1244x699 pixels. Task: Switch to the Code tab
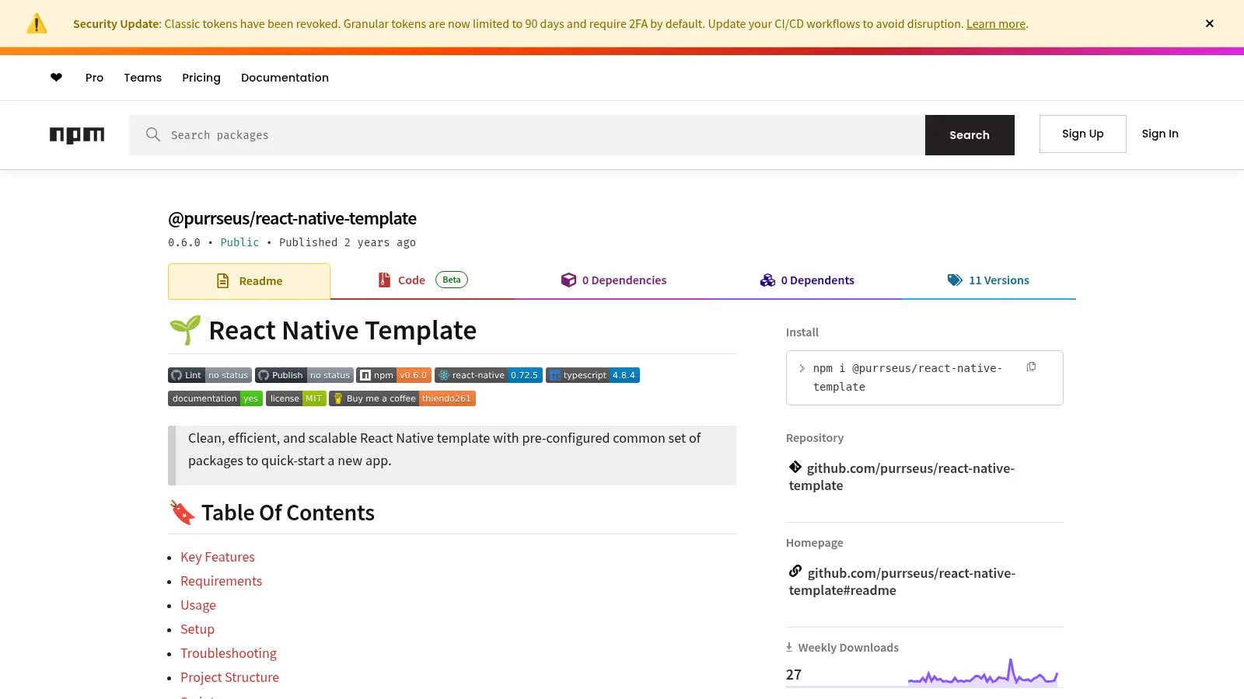[x=422, y=280]
